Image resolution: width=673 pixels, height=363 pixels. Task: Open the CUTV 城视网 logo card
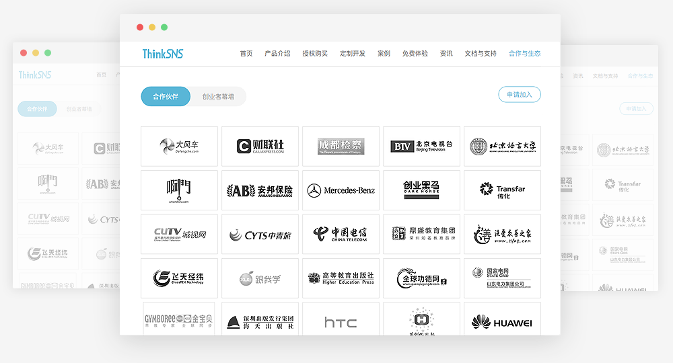point(180,234)
